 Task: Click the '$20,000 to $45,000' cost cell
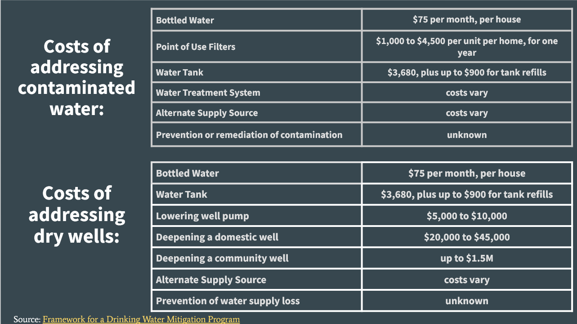tap(467, 237)
